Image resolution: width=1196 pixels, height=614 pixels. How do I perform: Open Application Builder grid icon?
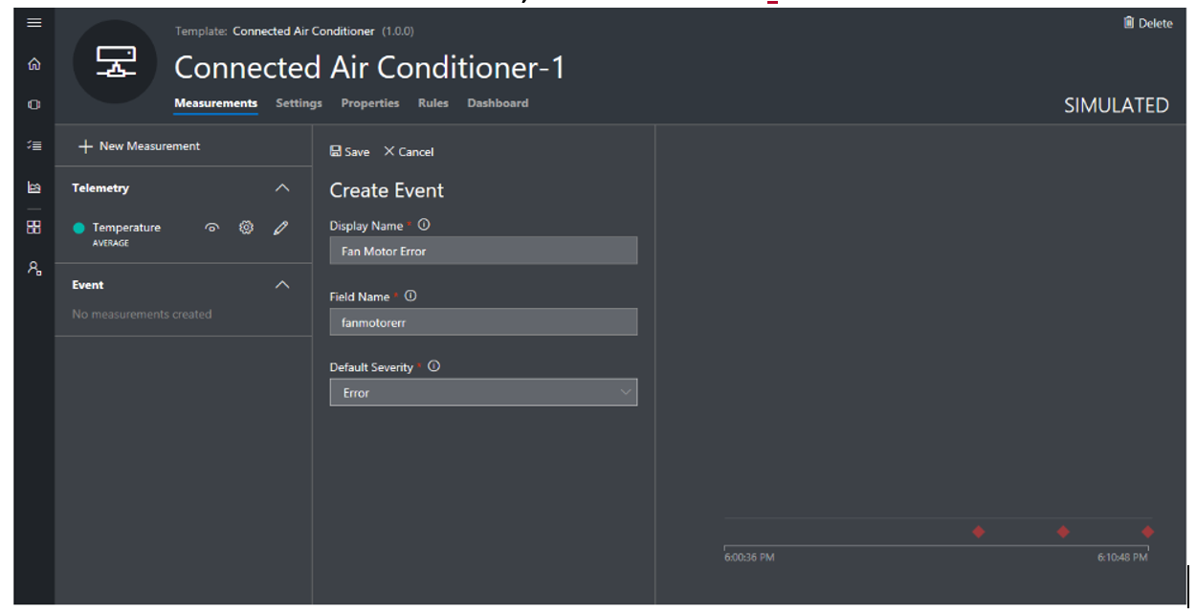34,228
